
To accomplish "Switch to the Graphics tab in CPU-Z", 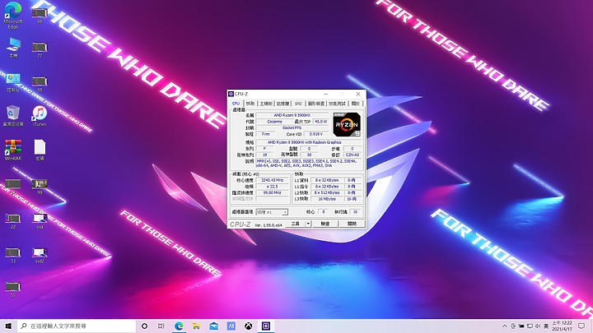I will [315, 103].
